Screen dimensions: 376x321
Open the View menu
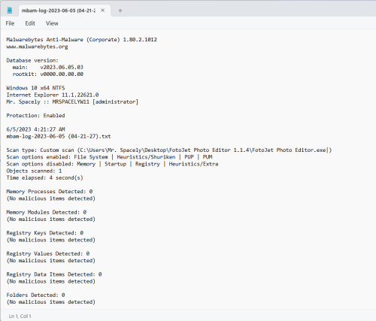click(52, 23)
